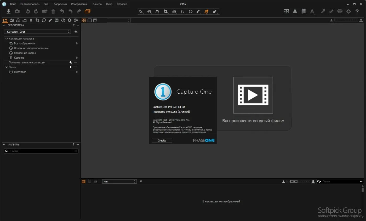Click the Capture camera icon in top toolbar

(x=17, y=11)
